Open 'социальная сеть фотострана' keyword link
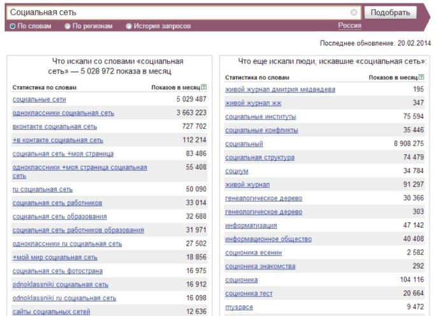Image resolution: width=438 pixels, height=316 pixels. coord(57,271)
